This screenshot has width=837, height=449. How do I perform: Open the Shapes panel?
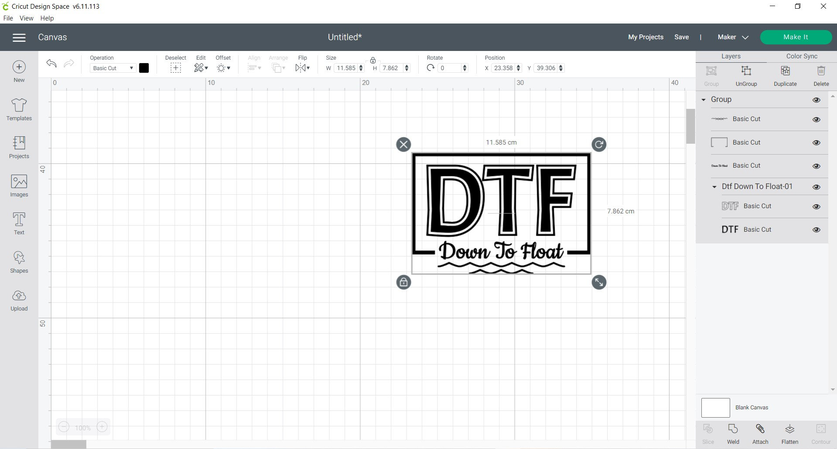[x=19, y=261]
